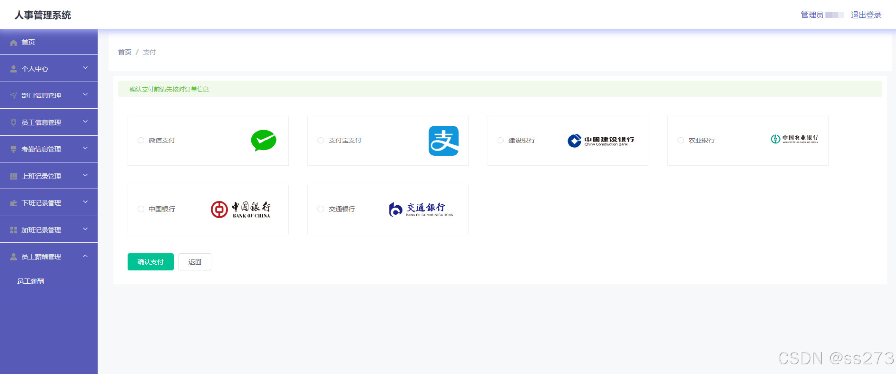This screenshot has width=896, height=374.
Task: Expand the 上班记录管理 chevron
Action: pos(85,175)
